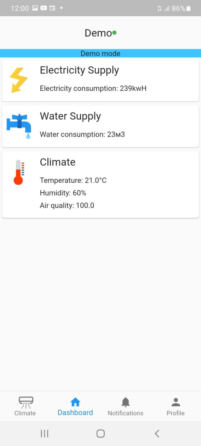Image resolution: width=201 pixels, height=446 pixels.
Task: Tap the Android back arrow
Action: click(157, 433)
